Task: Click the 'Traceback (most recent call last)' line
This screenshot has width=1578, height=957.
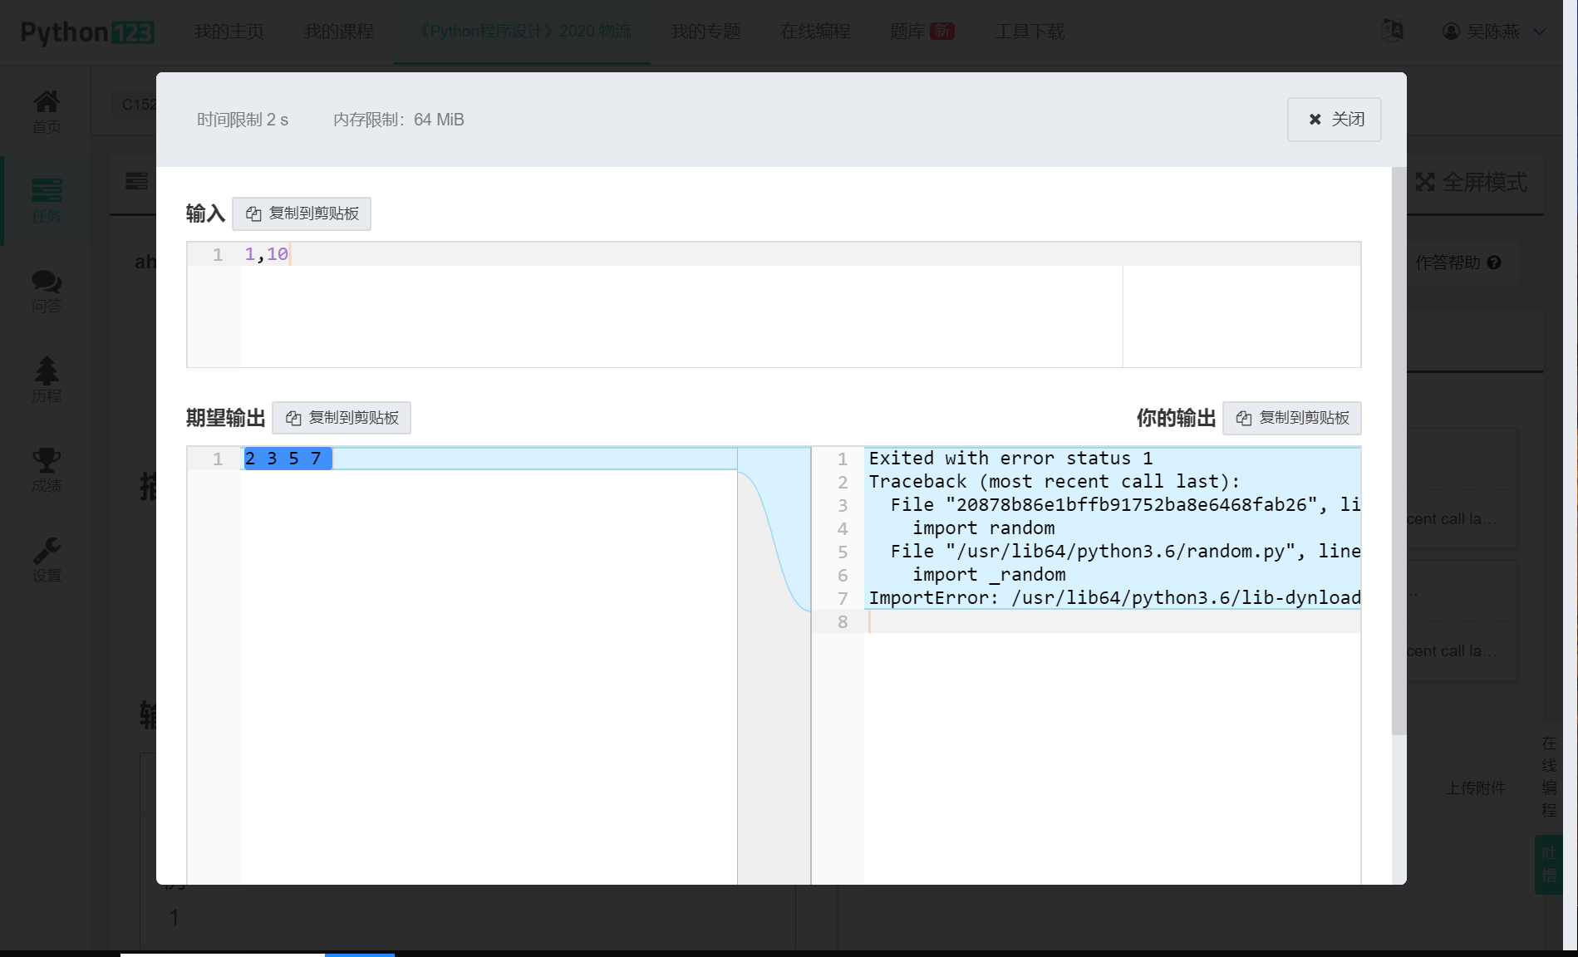Action: (x=1054, y=482)
